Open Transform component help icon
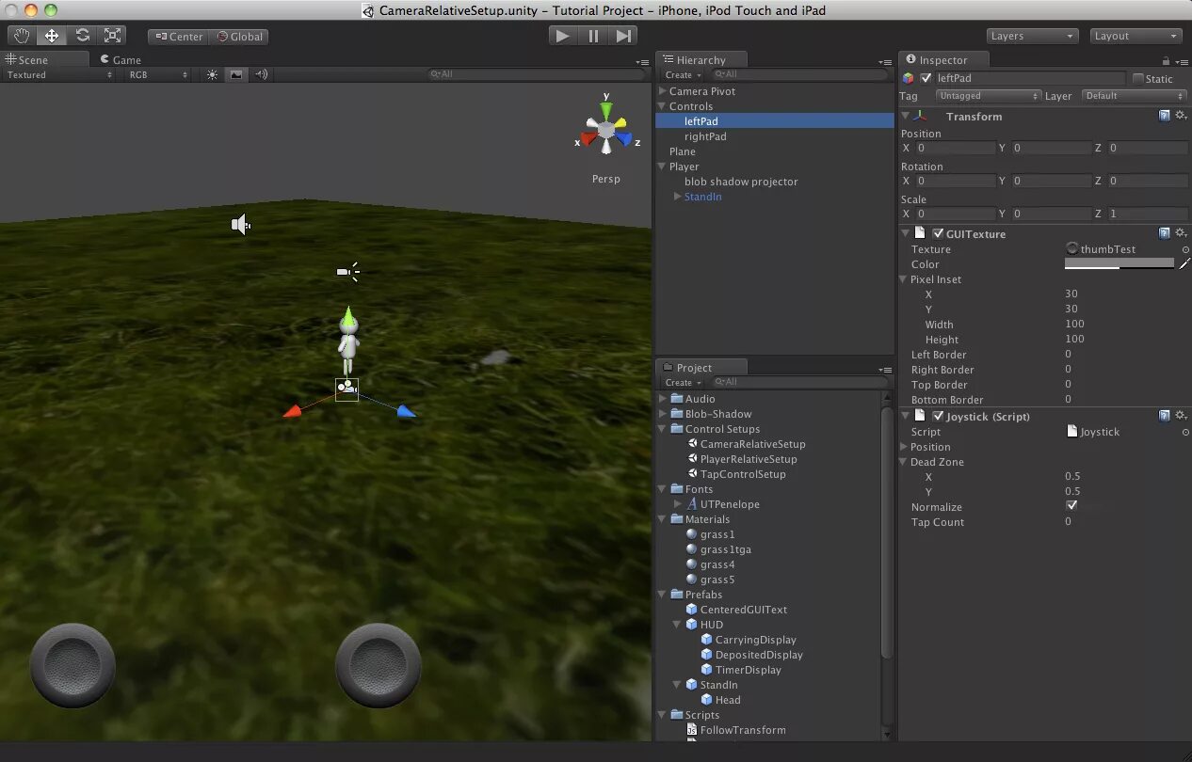This screenshot has height=762, width=1192. [1165, 116]
